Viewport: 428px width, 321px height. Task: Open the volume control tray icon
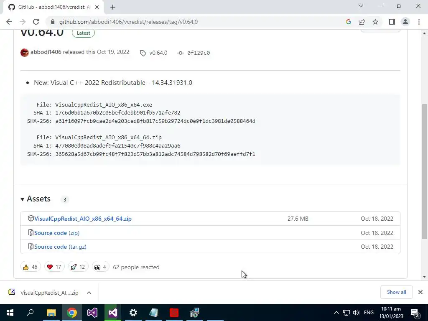click(356, 313)
